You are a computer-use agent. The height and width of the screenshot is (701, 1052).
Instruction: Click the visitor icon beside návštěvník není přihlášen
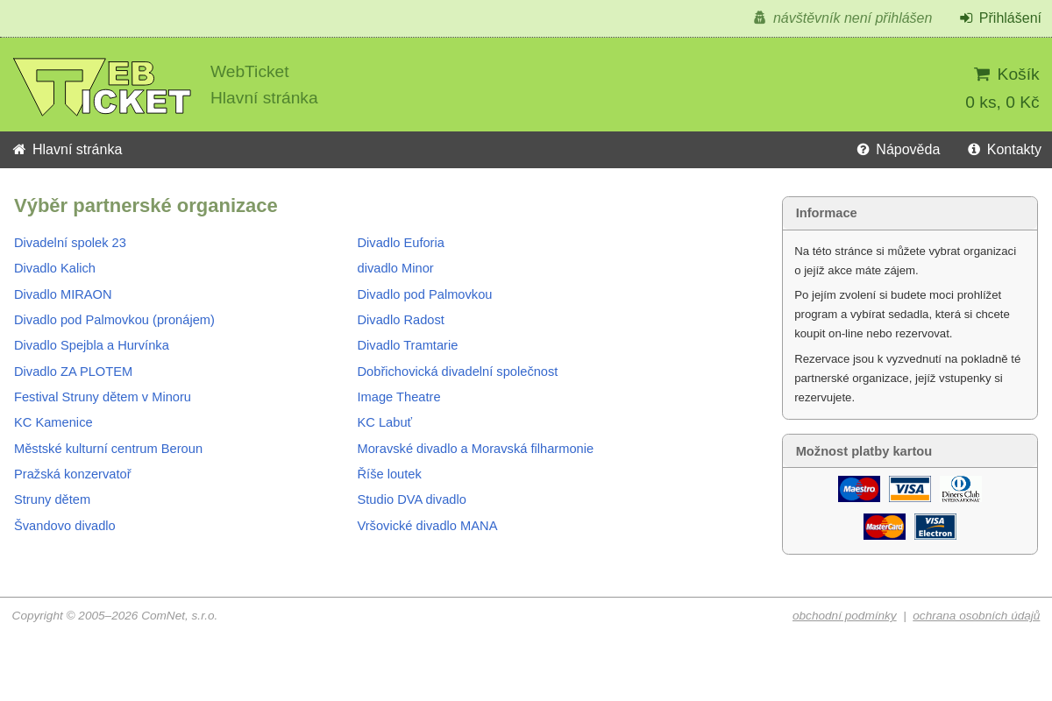759,18
